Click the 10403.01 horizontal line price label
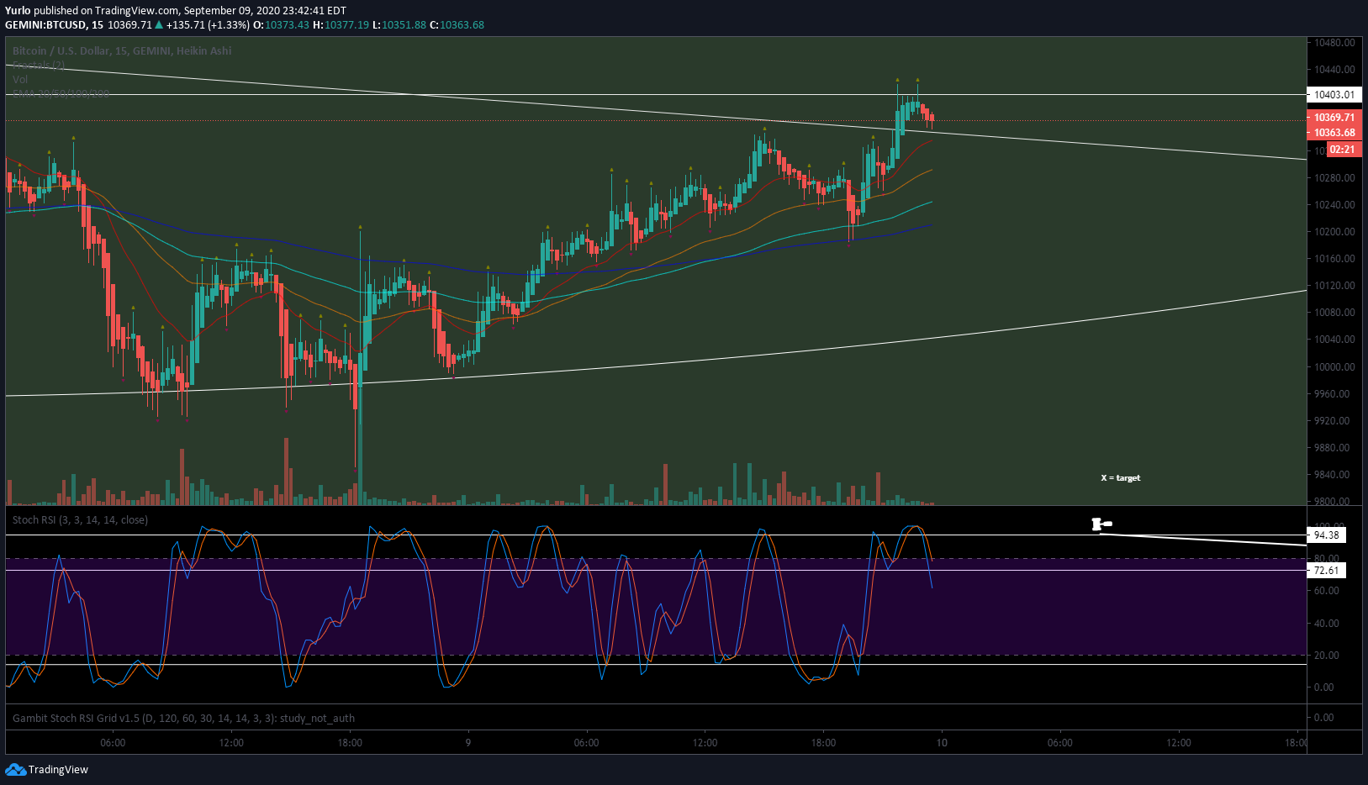 (1334, 95)
